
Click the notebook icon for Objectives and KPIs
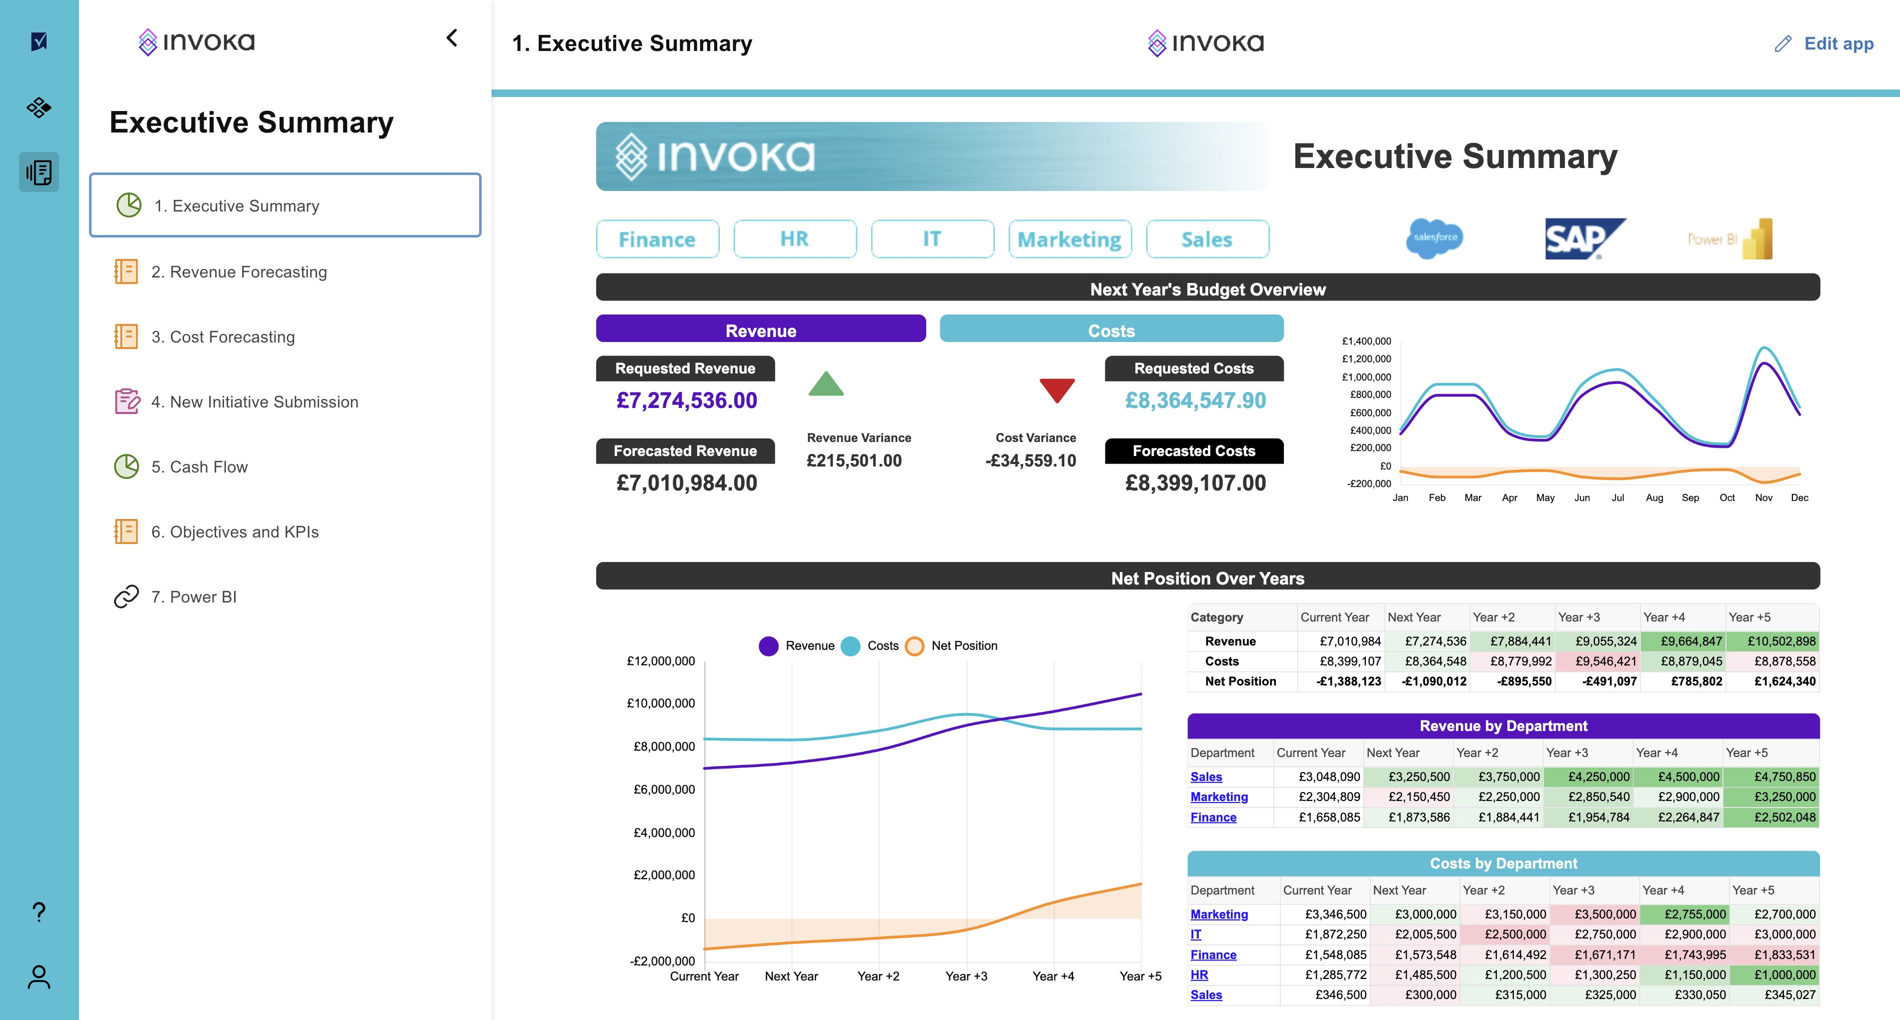(x=126, y=531)
